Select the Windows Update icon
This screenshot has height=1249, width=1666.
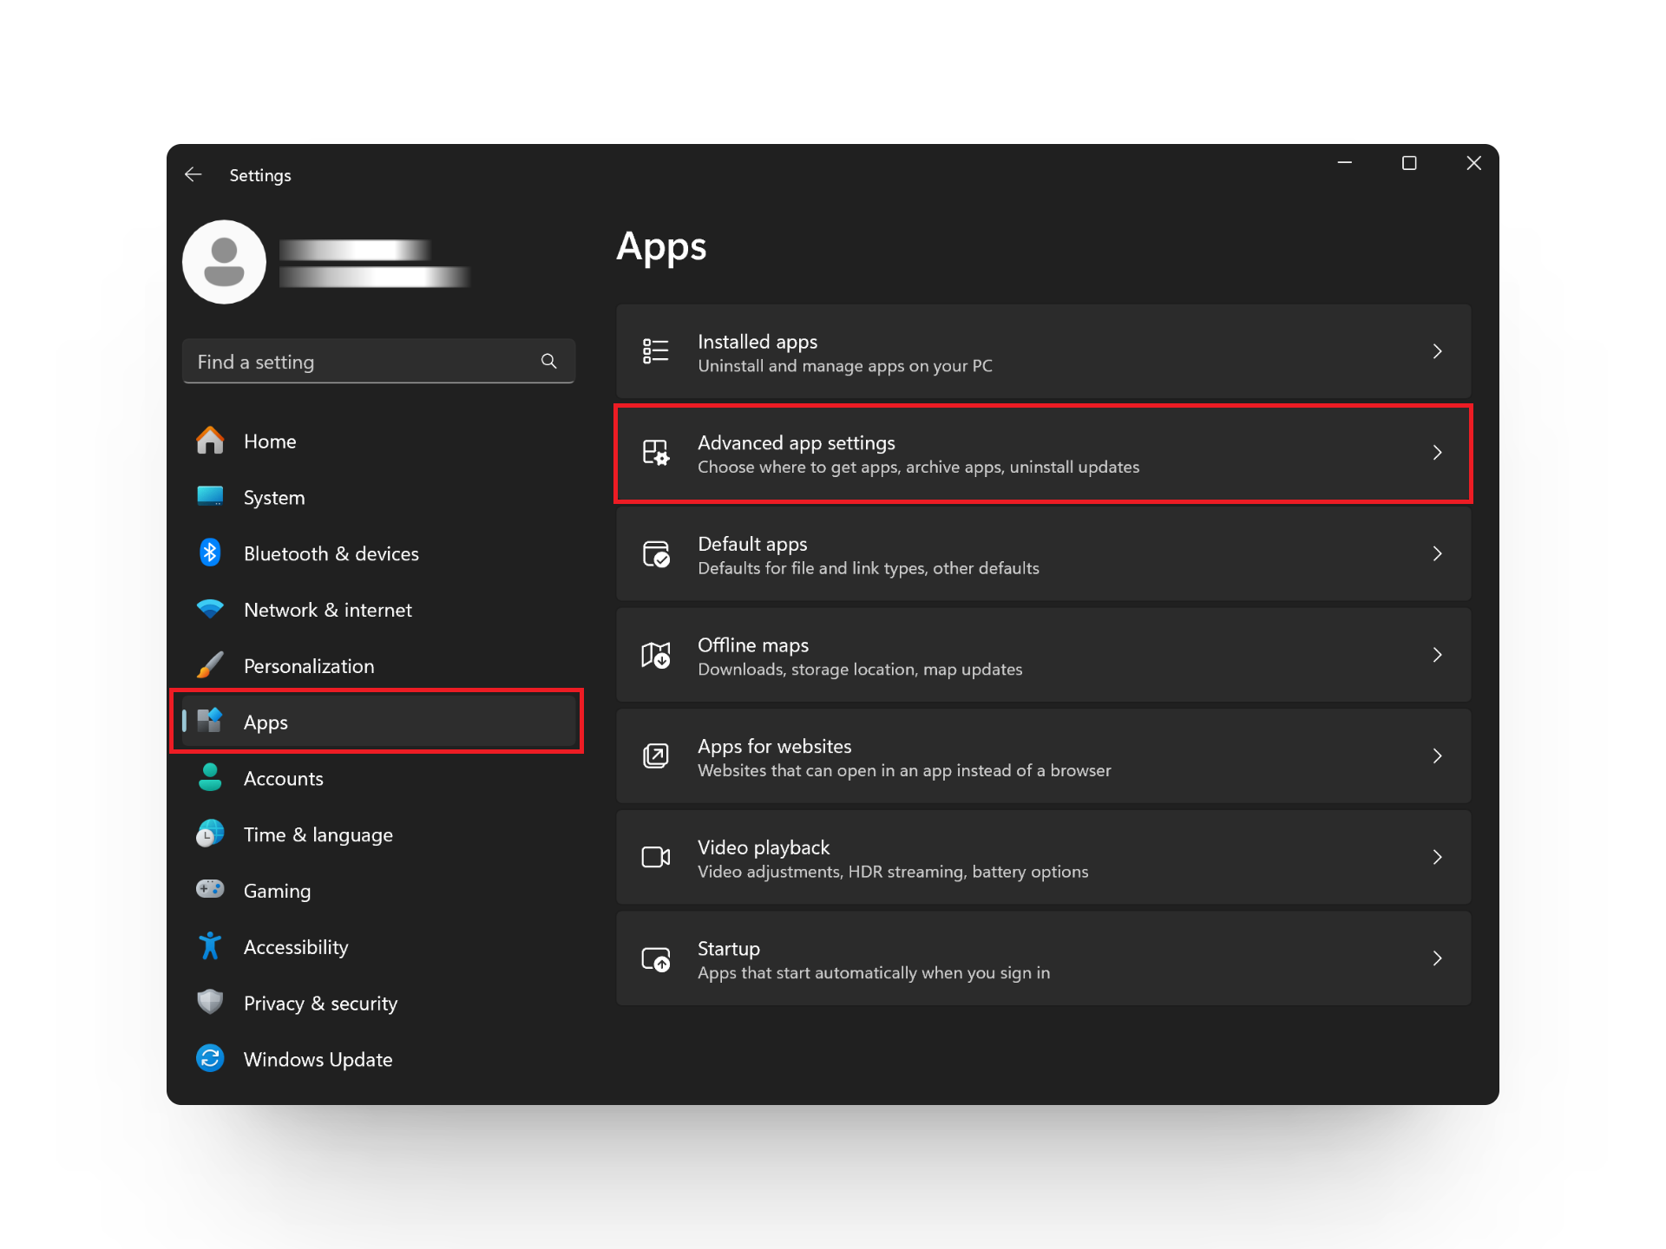tap(210, 1058)
